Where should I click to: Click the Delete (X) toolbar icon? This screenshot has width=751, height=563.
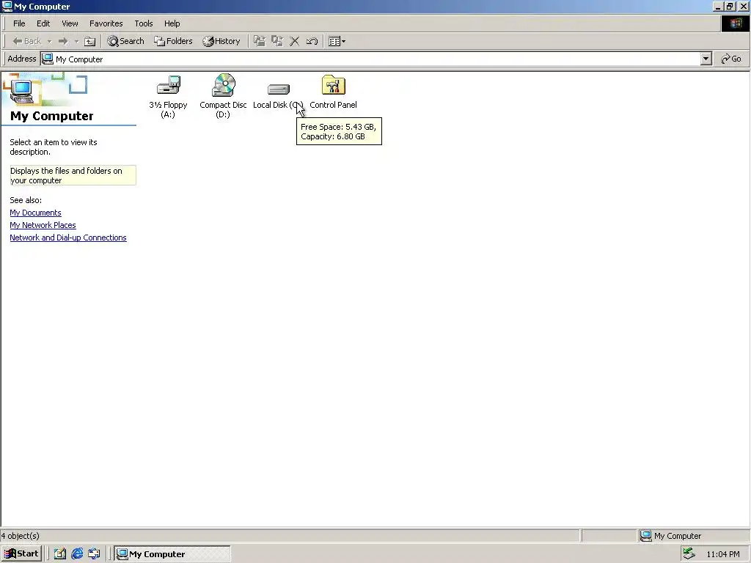(295, 41)
